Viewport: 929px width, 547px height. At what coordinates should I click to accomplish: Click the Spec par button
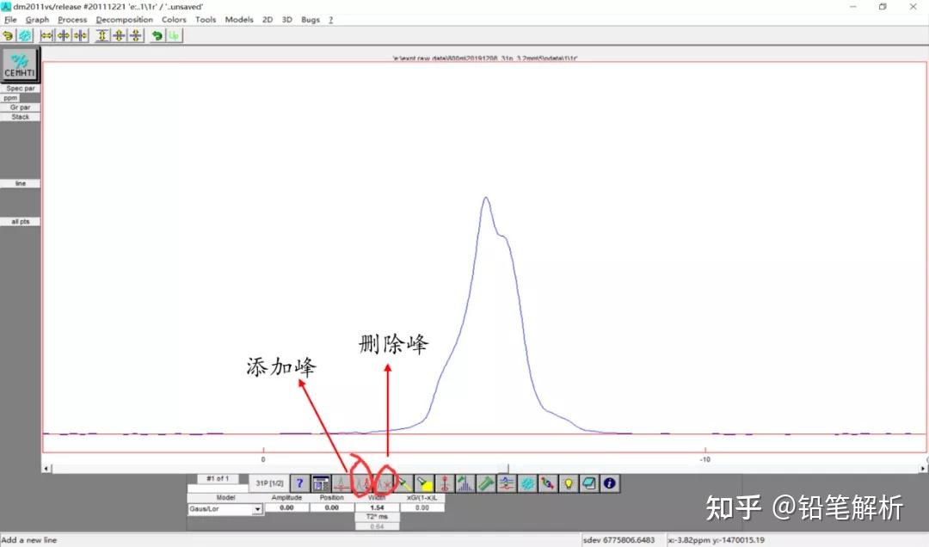[x=19, y=88]
